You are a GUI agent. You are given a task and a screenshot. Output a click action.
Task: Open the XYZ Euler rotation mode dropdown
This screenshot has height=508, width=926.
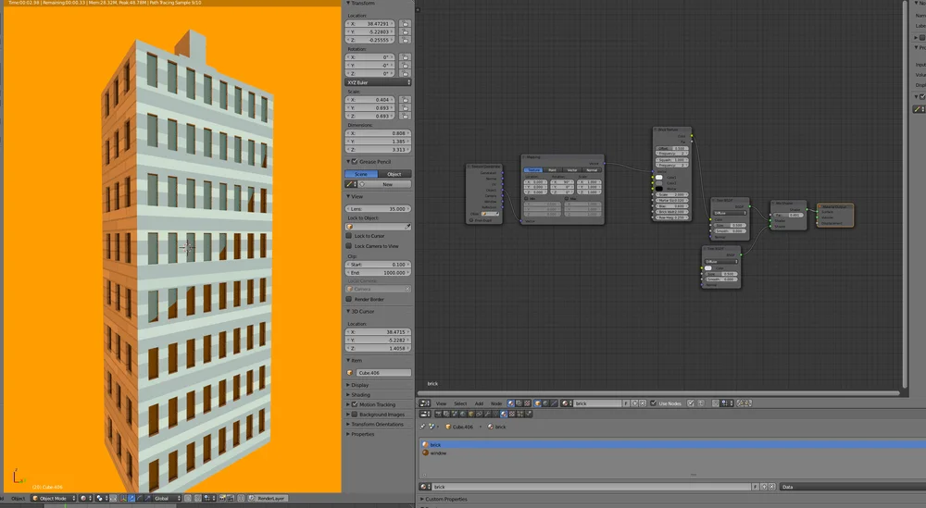pyautogui.click(x=378, y=82)
